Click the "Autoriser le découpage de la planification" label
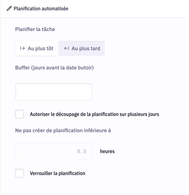Viewport: 189px width, 195px height. 94,114
